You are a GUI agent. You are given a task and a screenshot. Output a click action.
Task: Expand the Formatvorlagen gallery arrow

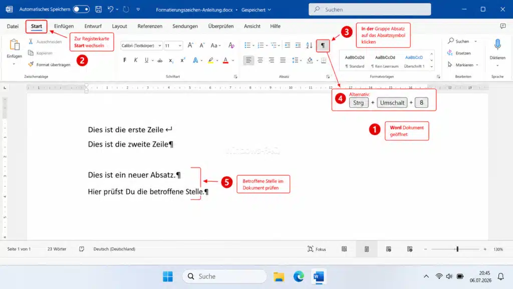pos(431,67)
